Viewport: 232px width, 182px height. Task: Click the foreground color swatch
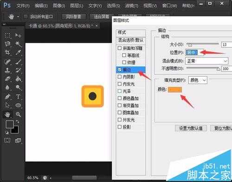(x=10, y=124)
